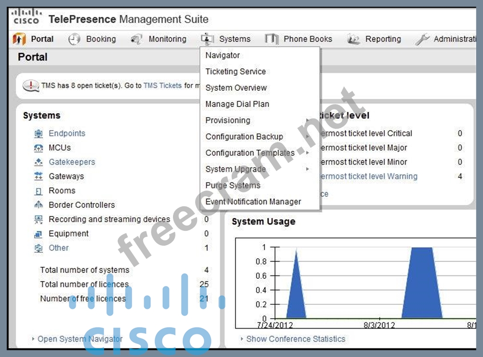Click the open tickets alert icon
Image resolution: width=483 pixels, height=357 pixels.
tap(31, 86)
